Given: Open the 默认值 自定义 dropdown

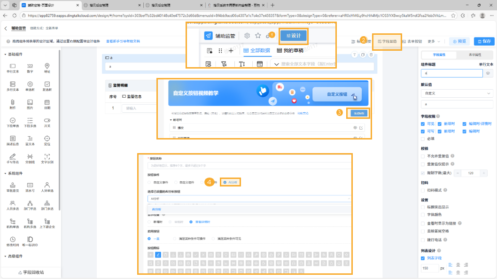Looking at the screenshot, I should tap(456, 93).
